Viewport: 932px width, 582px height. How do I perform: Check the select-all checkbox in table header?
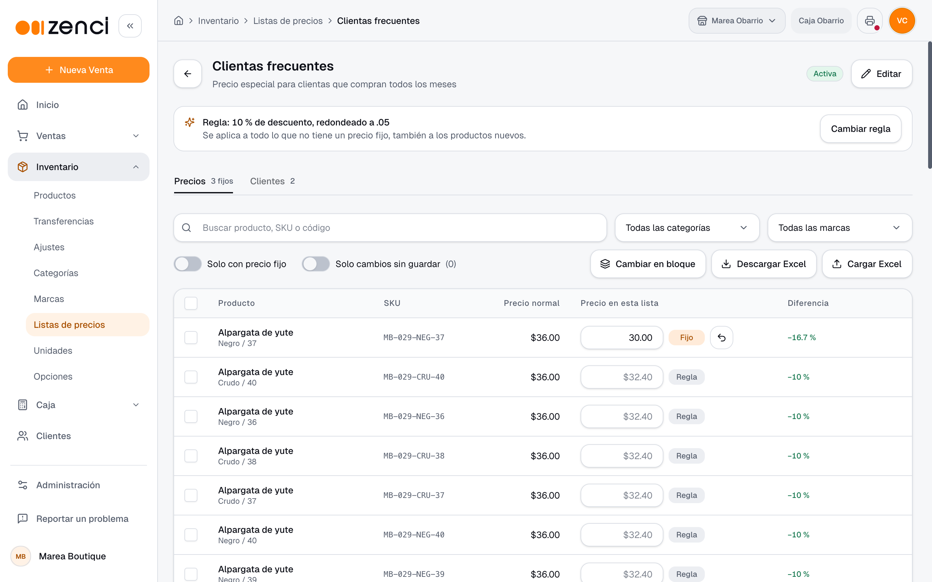(x=191, y=303)
